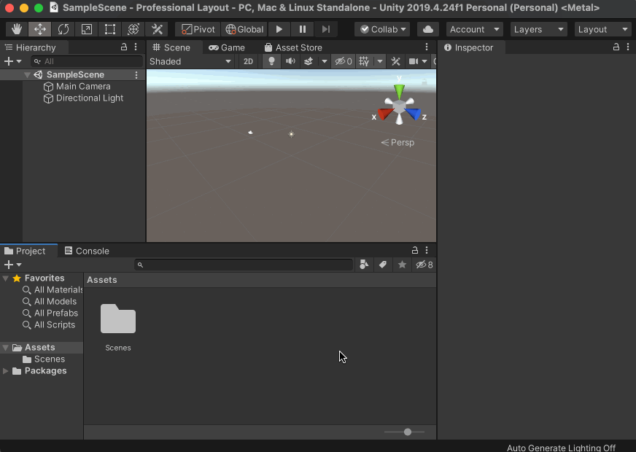Toggle scene audio speaker
This screenshot has width=636, height=452.
pyautogui.click(x=290, y=61)
